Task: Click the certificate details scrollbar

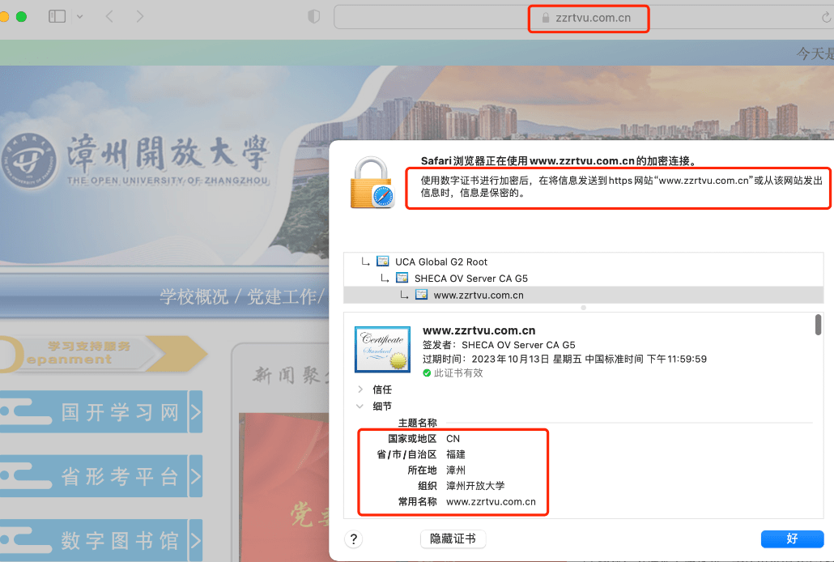Action: click(x=818, y=325)
